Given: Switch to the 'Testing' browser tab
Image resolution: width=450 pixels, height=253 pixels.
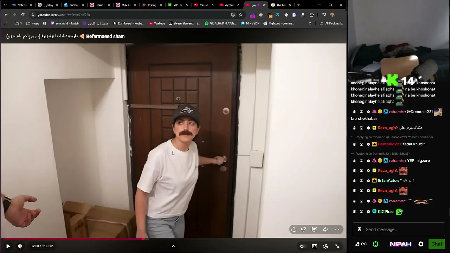Looking at the screenshot, I should [x=152, y=5].
